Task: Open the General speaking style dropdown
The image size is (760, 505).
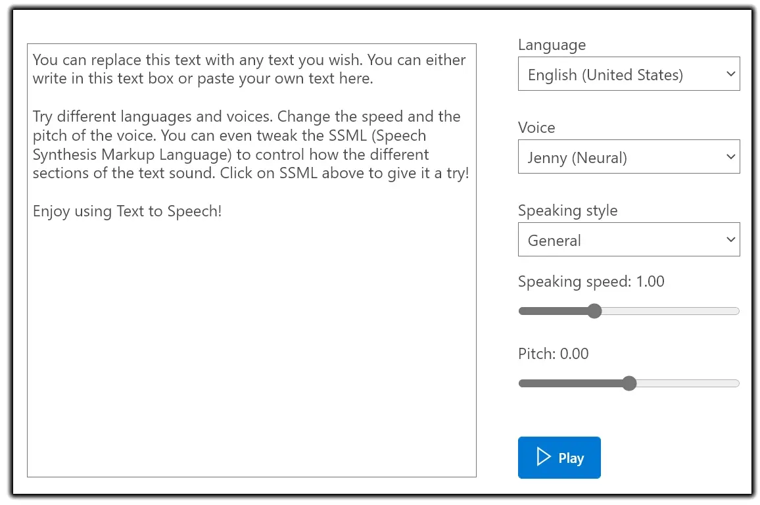Action: click(628, 240)
